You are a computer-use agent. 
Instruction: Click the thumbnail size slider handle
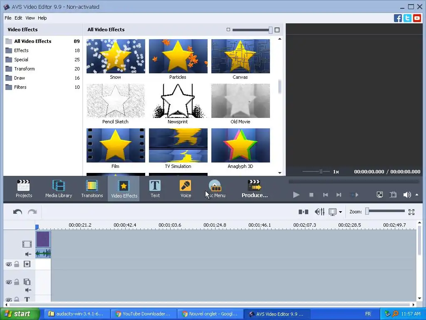(270, 30)
